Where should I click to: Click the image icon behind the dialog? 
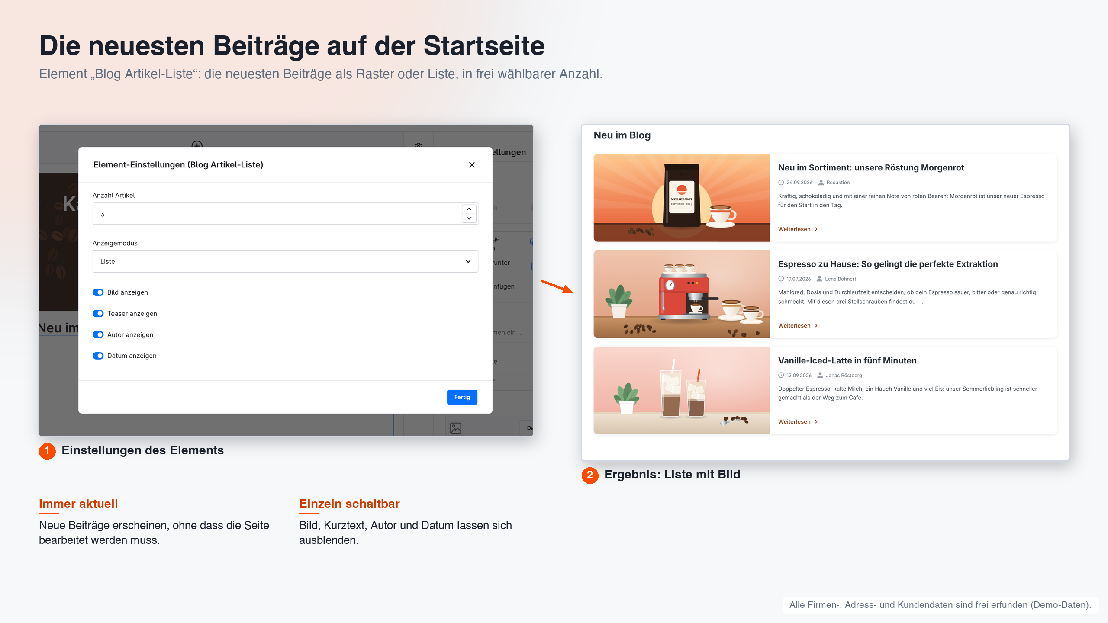(456, 428)
